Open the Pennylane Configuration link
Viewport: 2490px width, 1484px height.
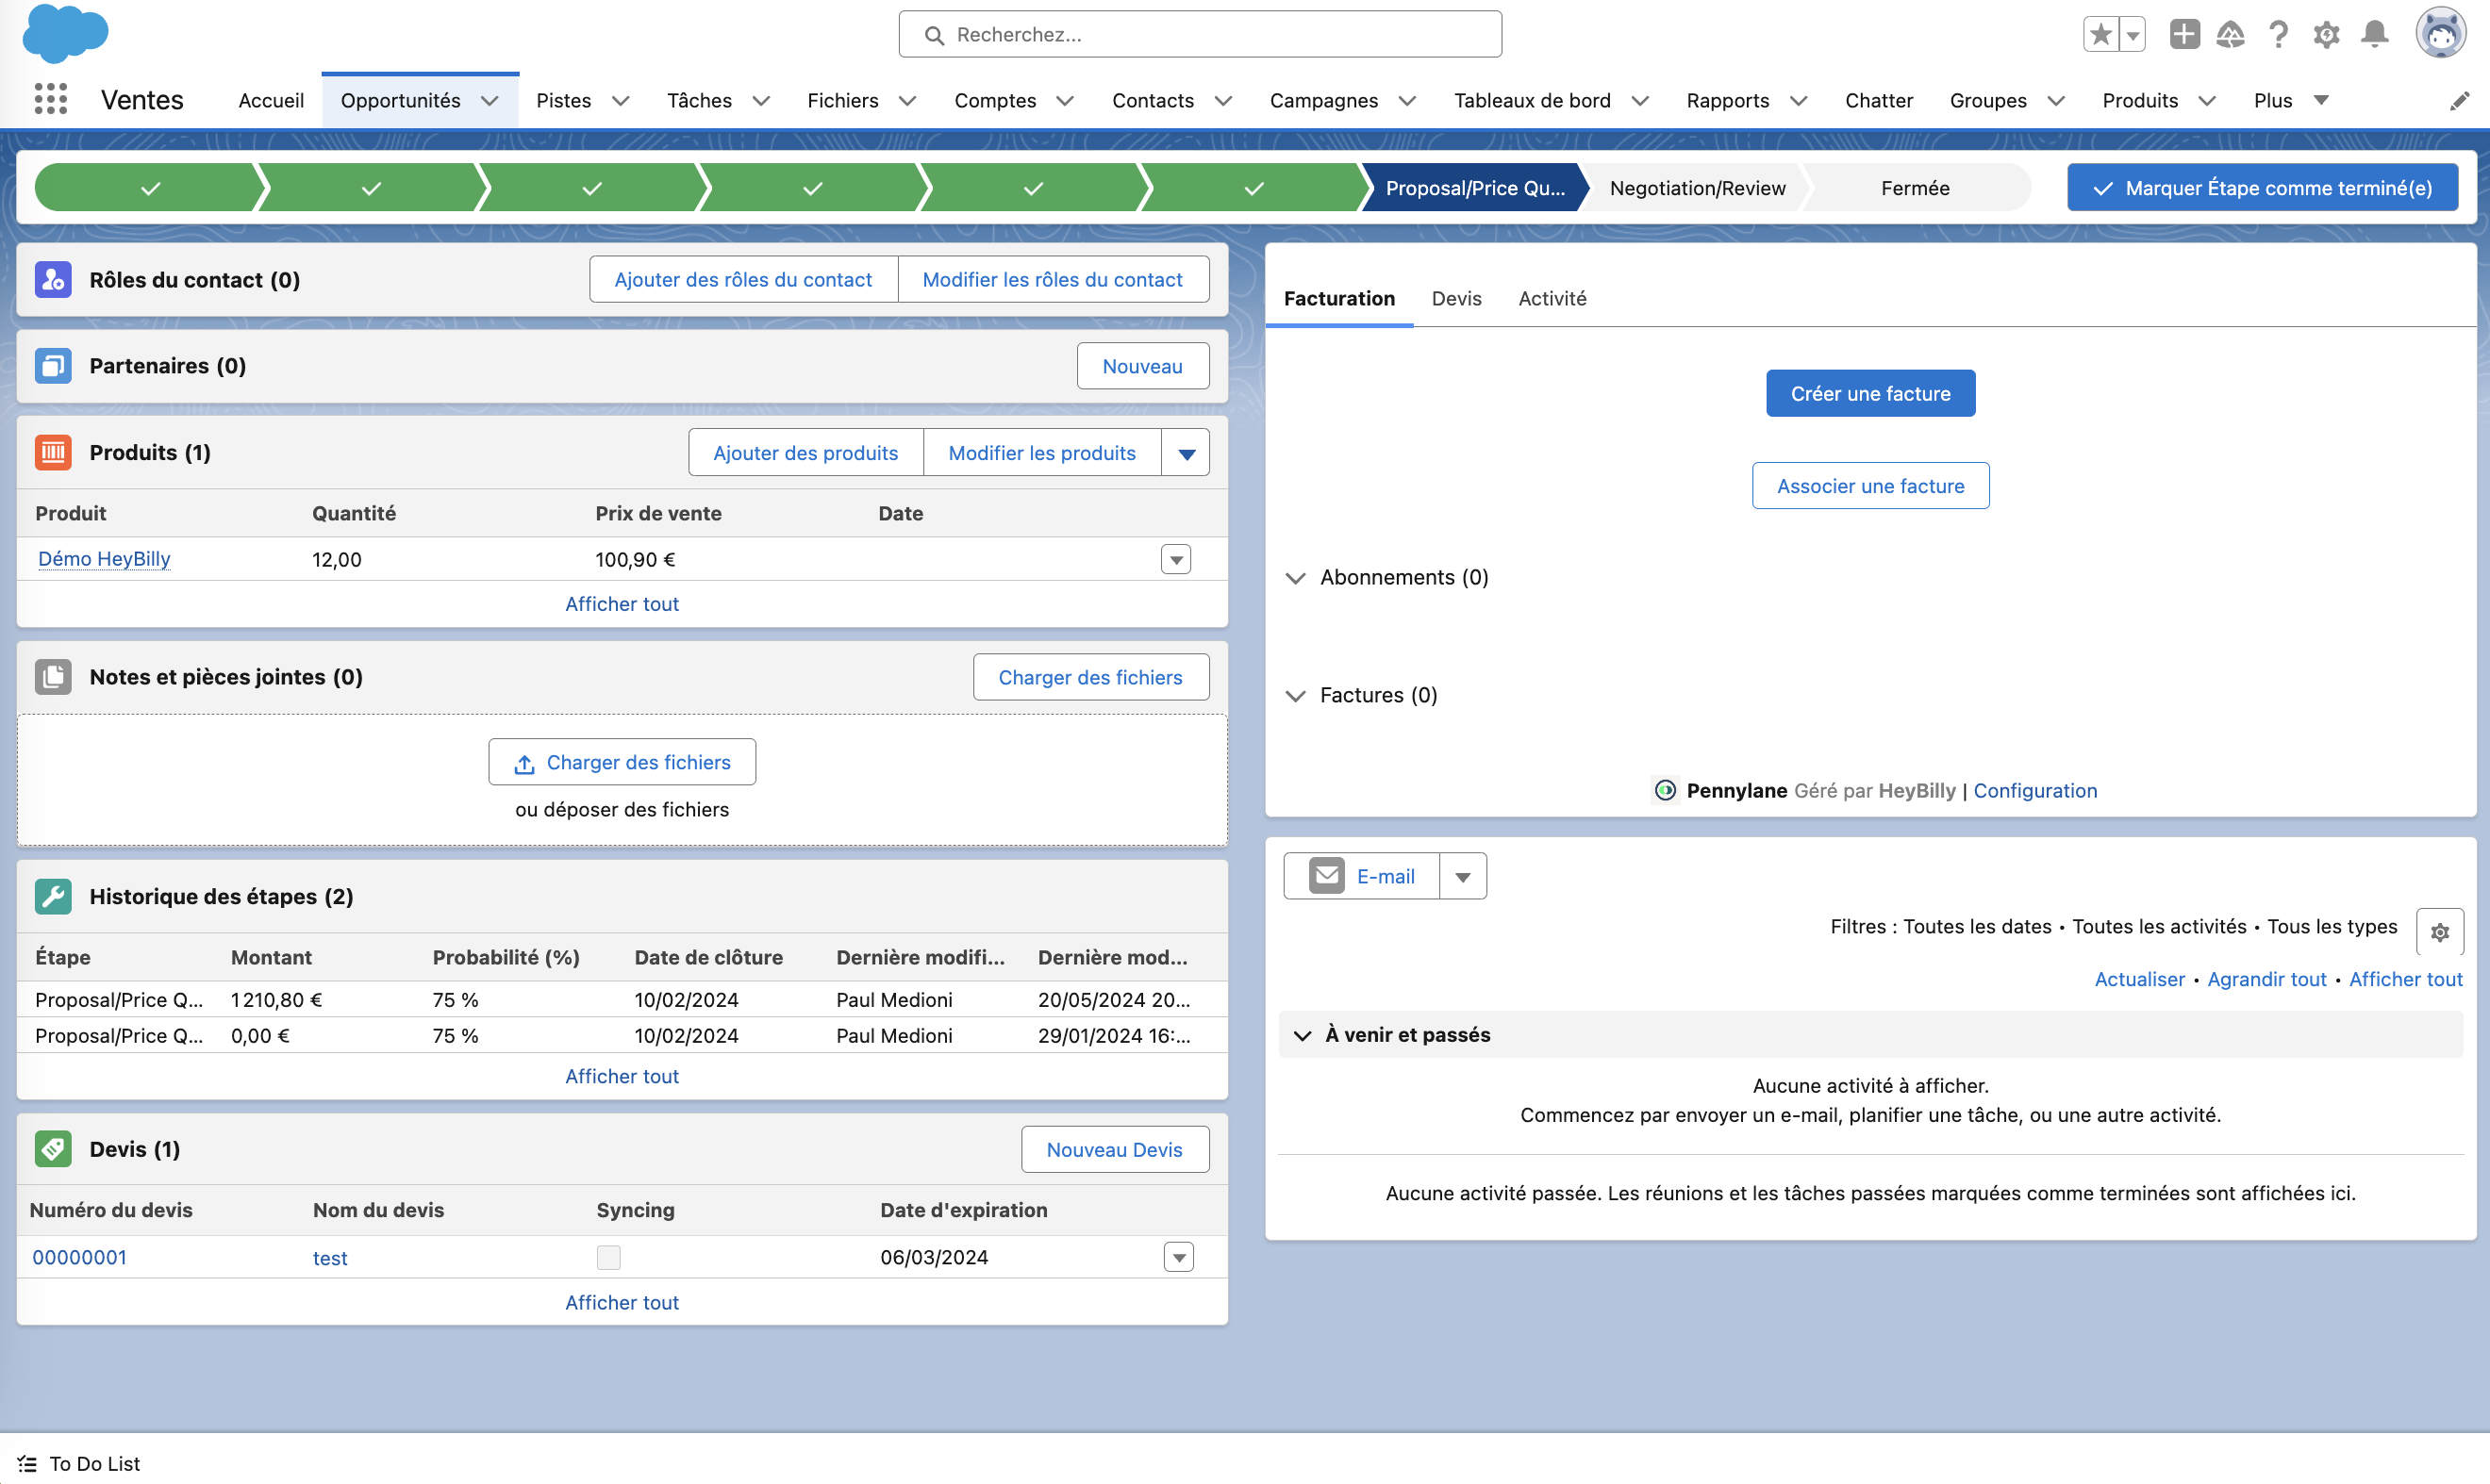2033,790
